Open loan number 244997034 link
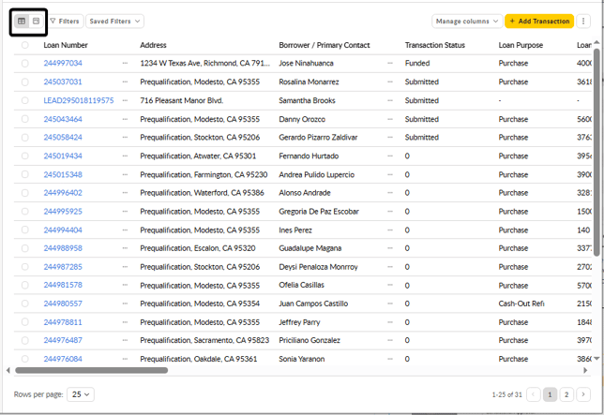Image resolution: width=604 pixels, height=415 pixels. coord(63,63)
